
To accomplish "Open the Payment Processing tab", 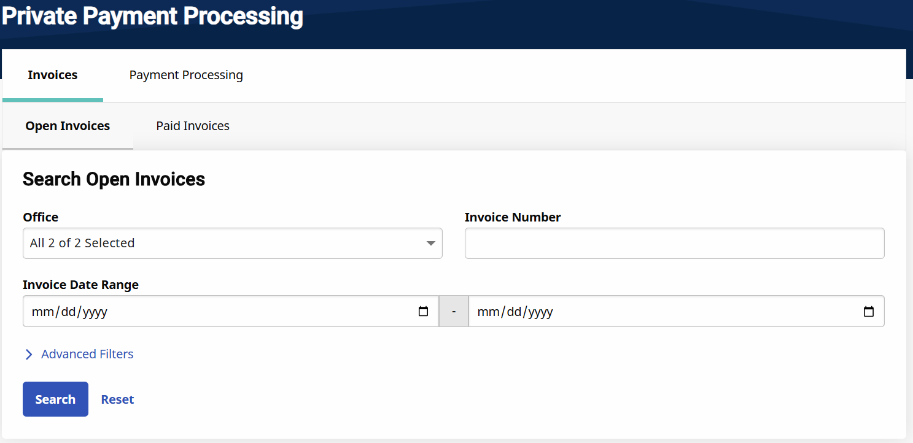I will (186, 75).
